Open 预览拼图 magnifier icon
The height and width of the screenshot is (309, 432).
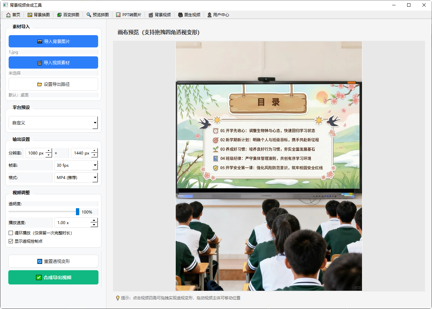(x=89, y=15)
